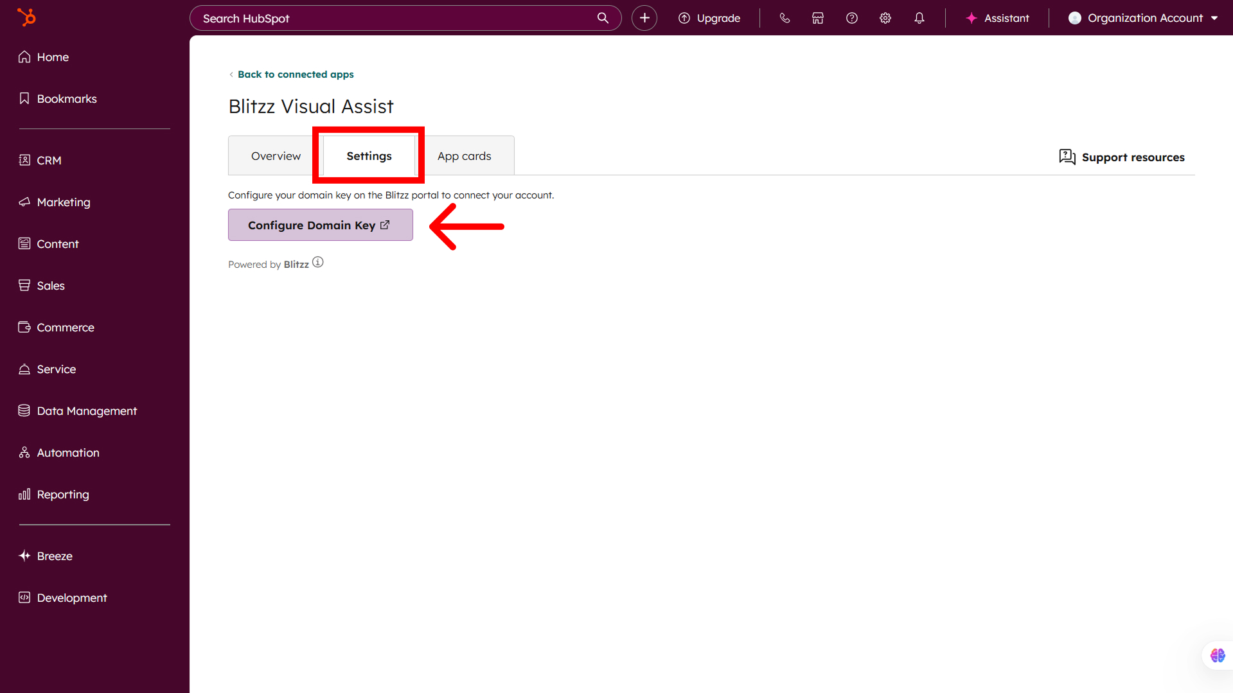Screen dimensions: 1233x693
Task: Select the Settings tab
Action: point(369,156)
